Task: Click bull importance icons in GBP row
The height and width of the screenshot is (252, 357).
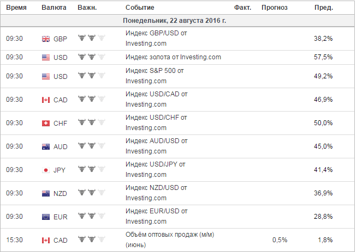Action: (92, 38)
